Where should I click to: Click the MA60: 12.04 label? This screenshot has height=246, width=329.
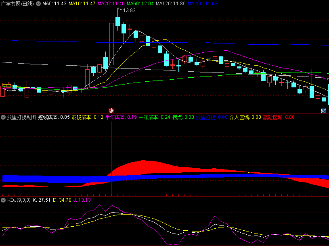coord(140,4)
